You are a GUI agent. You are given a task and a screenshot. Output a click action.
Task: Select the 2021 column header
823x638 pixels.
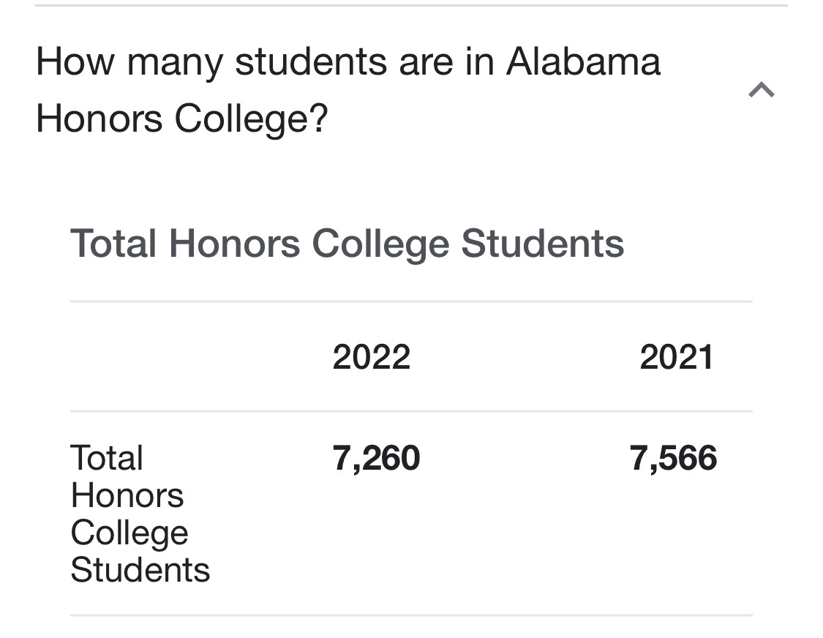(677, 357)
